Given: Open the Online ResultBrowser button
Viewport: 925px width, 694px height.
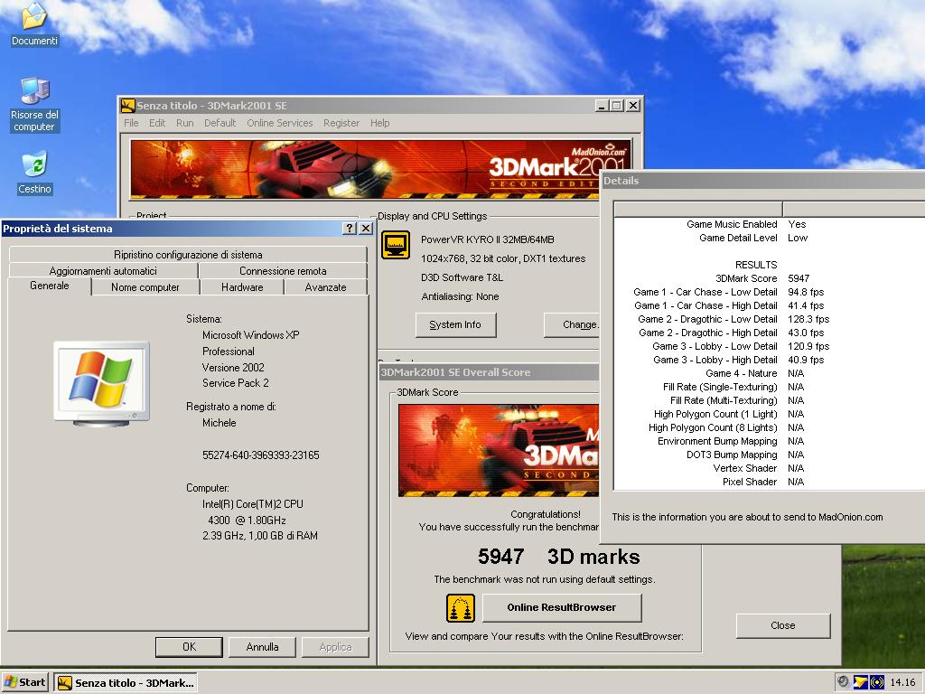Looking at the screenshot, I should click(x=562, y=607).
